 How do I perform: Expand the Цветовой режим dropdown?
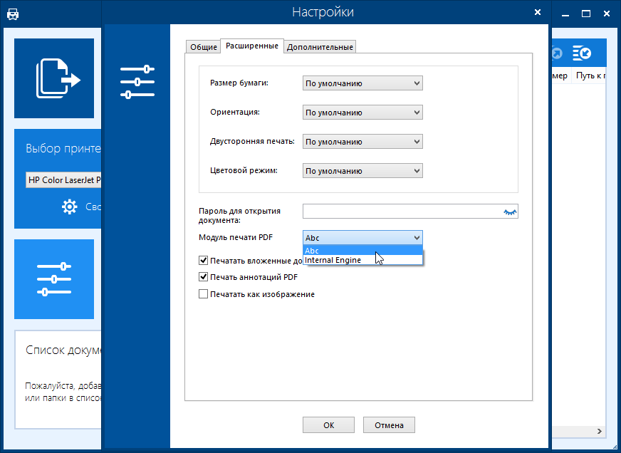click(x=362, y=171)
